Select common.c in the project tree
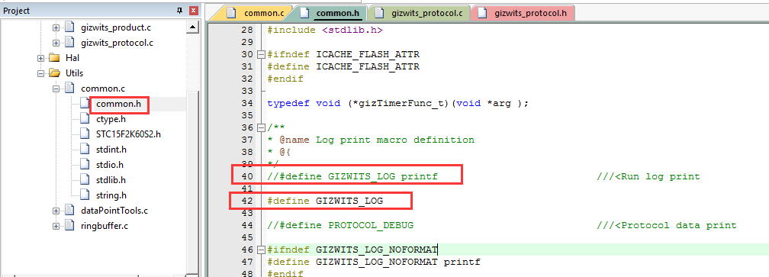Viewport: 769px width, 277px height. [x=103, y=89]
